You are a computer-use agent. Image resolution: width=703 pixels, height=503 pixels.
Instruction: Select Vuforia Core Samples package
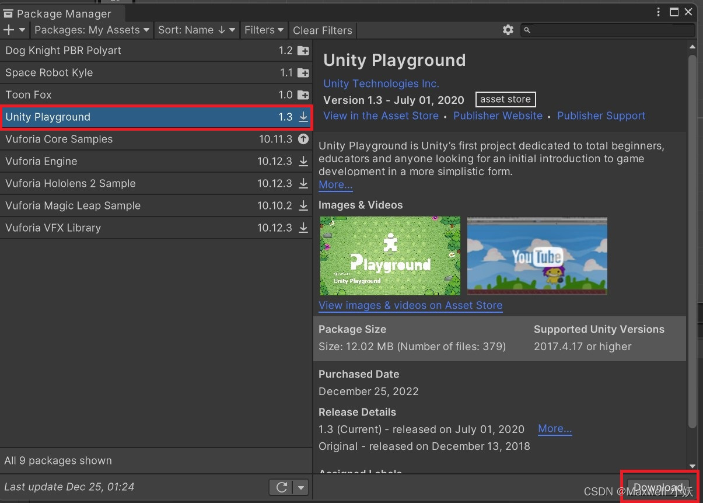tap(156, 139)
